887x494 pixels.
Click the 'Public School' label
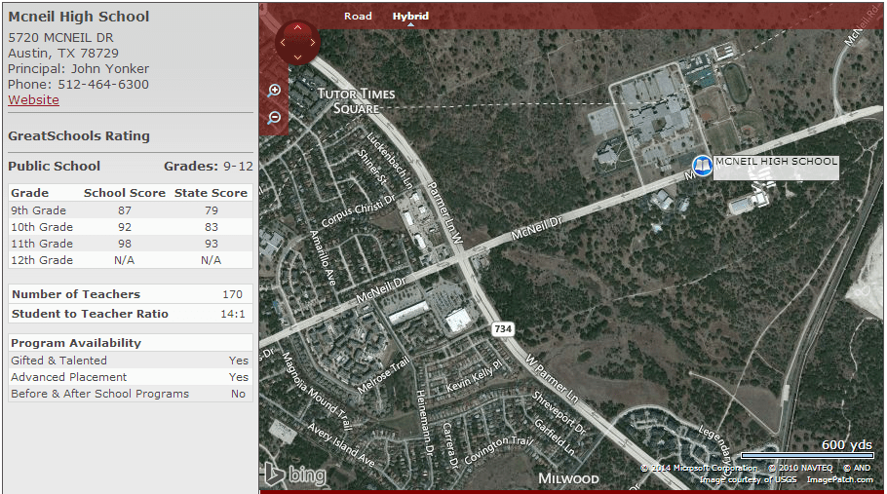click(x=54, y=167)
